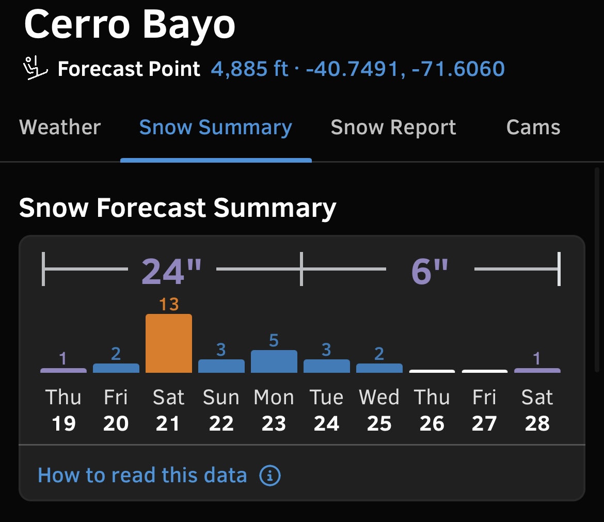The height and width of the screenshot is (522, 604).
Task: Open the info icon beside How to read this data
Action: (x=269, y=476)
